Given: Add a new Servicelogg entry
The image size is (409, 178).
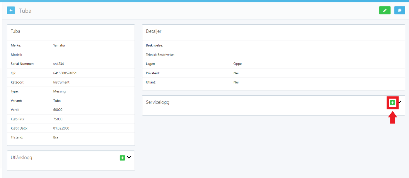Looking at the screenshot, I should pyautogui.click(x=393, y=103).
